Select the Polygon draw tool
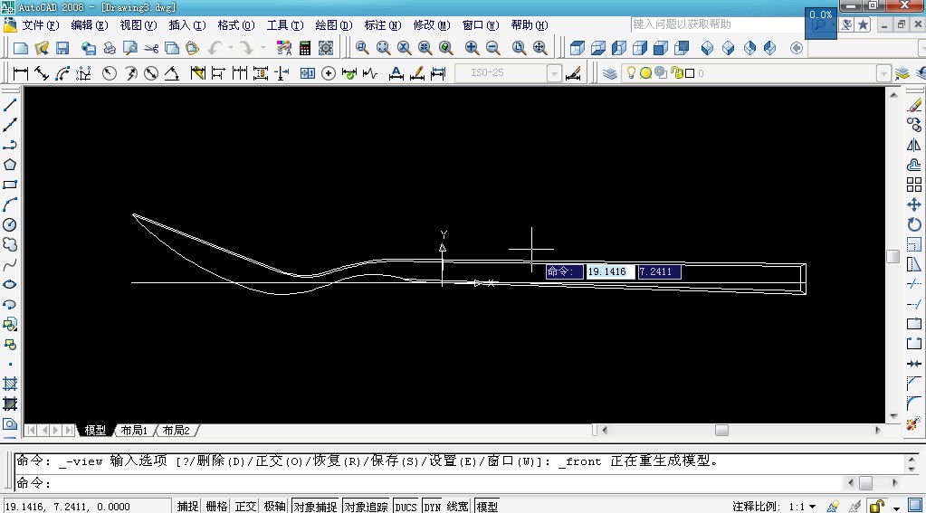 pyautogui.click(x=10, y=165)
